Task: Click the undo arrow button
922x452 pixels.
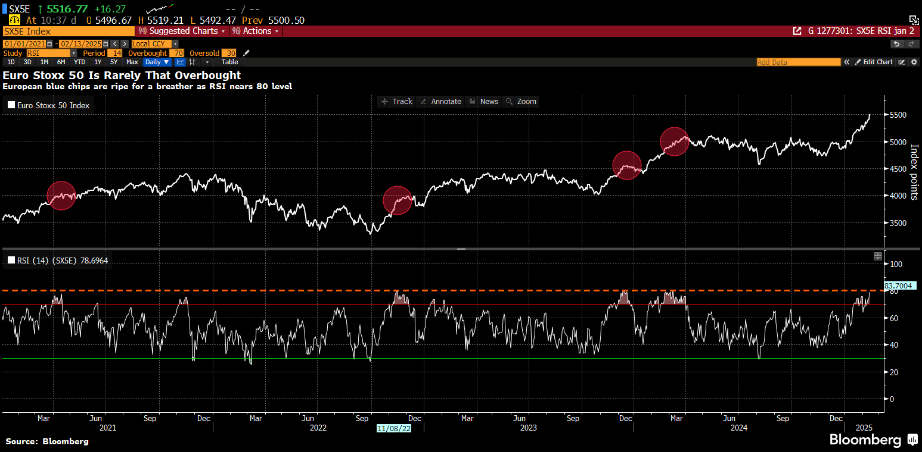Action: click(x=898, y=44)
